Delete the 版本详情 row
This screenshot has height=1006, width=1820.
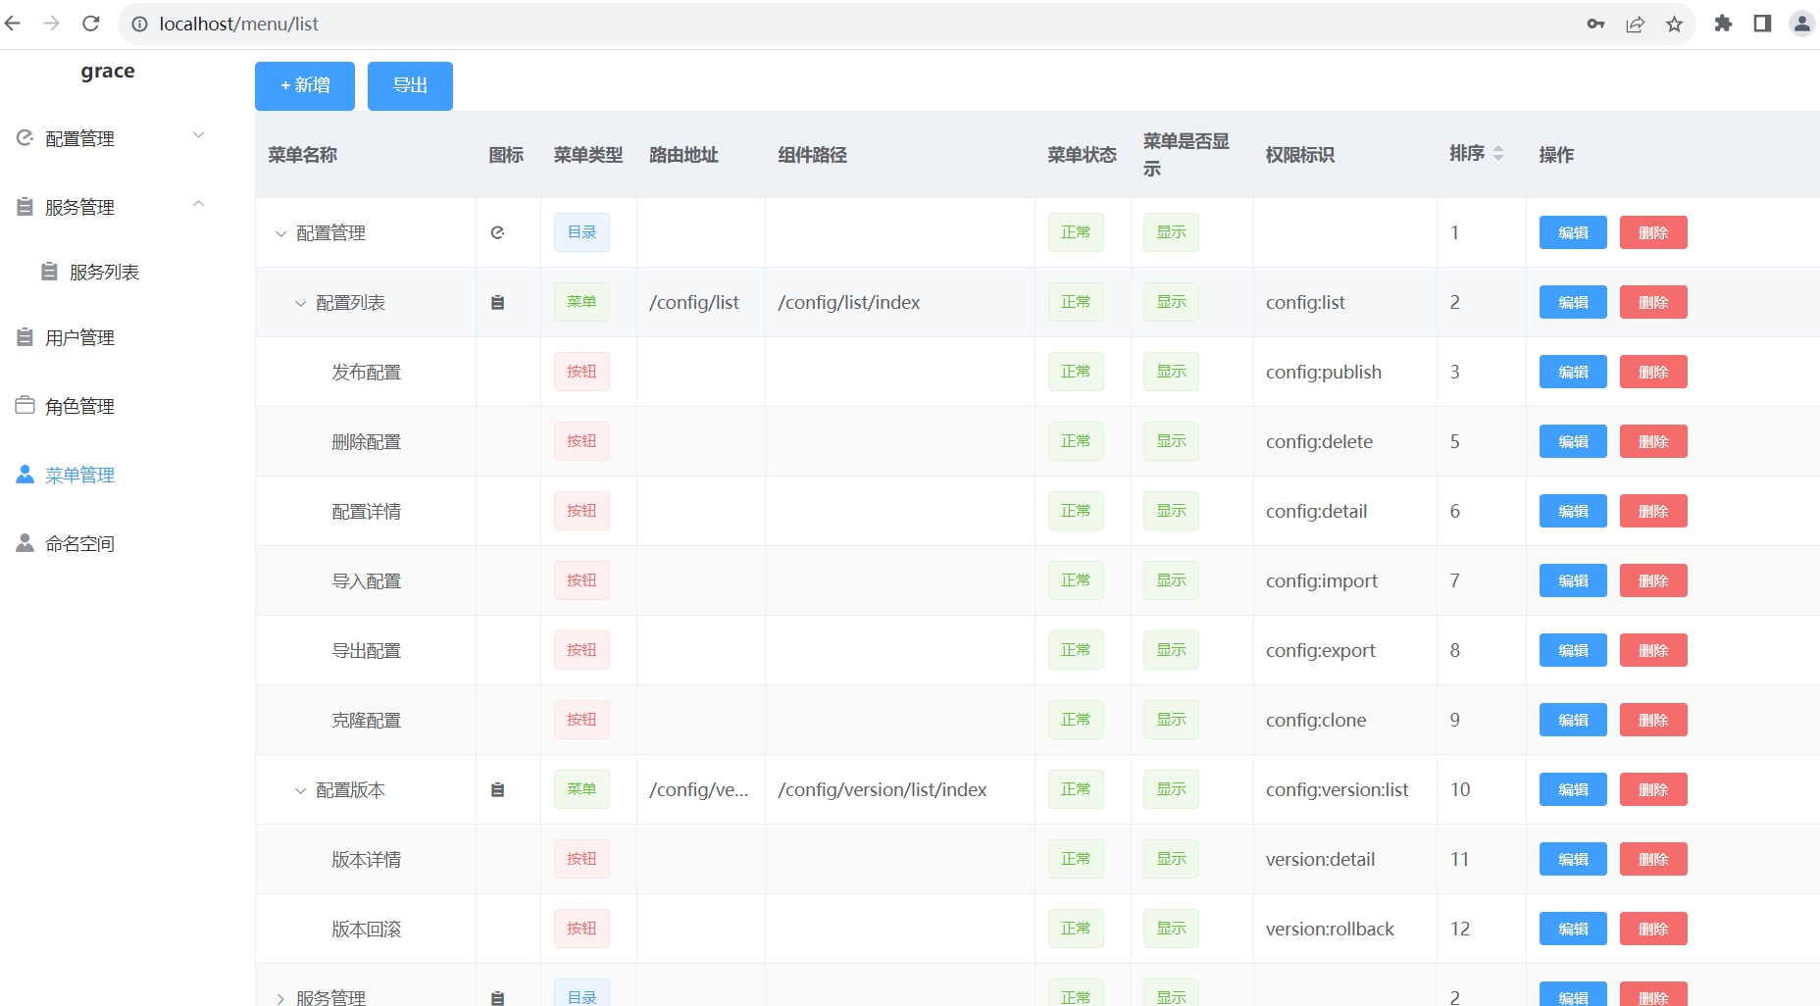click(x=1653, y=859)
